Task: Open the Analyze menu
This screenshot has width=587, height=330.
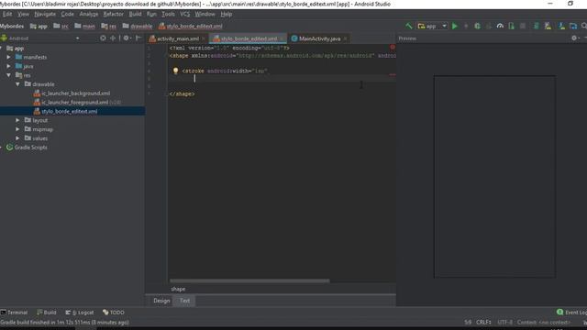Action: tap(89, 14)
